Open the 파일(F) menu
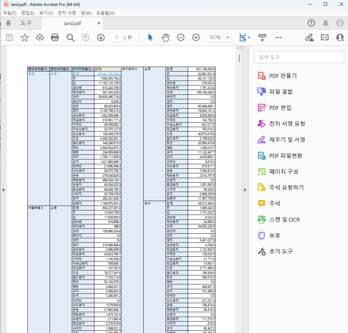Image resolution: width=348 pixels, height=333 pixels. 10,13
